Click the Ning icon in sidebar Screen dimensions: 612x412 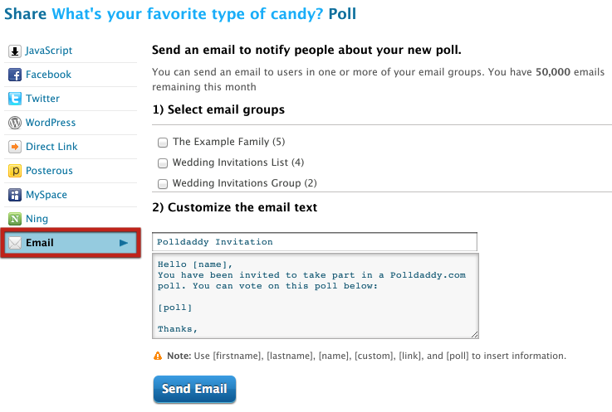[x=15, y=219]
